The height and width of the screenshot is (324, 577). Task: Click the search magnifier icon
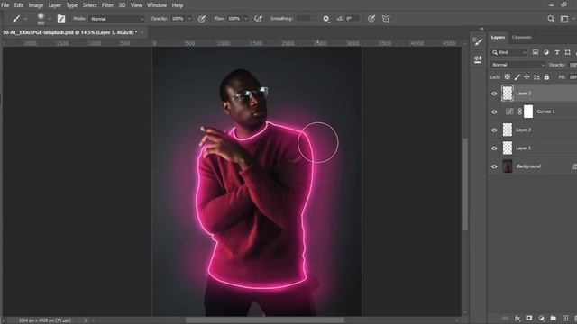pyautogui.click(x=551, y=19)
